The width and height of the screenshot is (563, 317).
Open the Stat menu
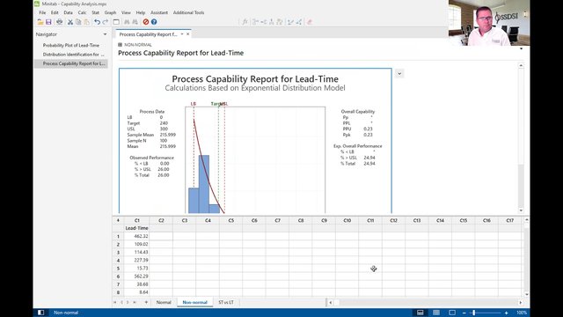tap(95, 12)
